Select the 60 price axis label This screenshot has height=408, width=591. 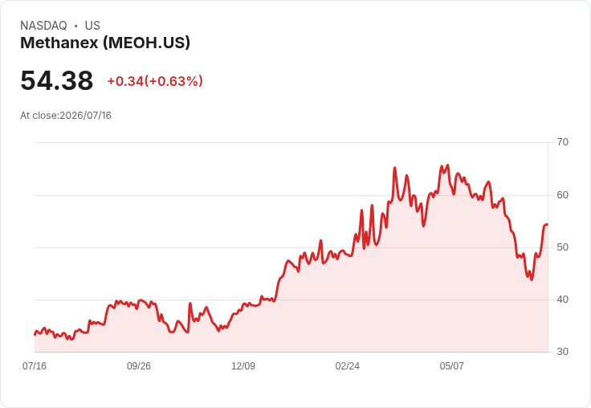coord(562,195)
